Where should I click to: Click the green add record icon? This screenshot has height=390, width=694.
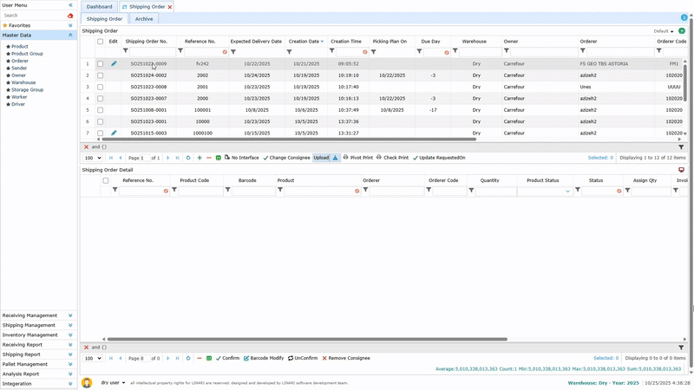[200, 158]
